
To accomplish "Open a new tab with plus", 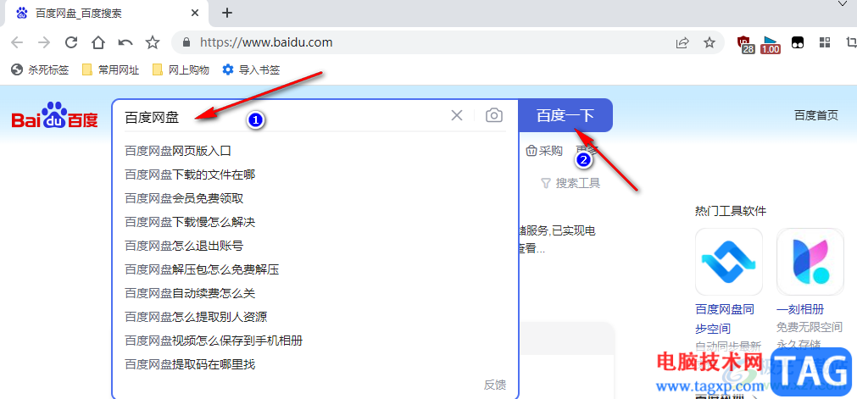I will 227,13.
